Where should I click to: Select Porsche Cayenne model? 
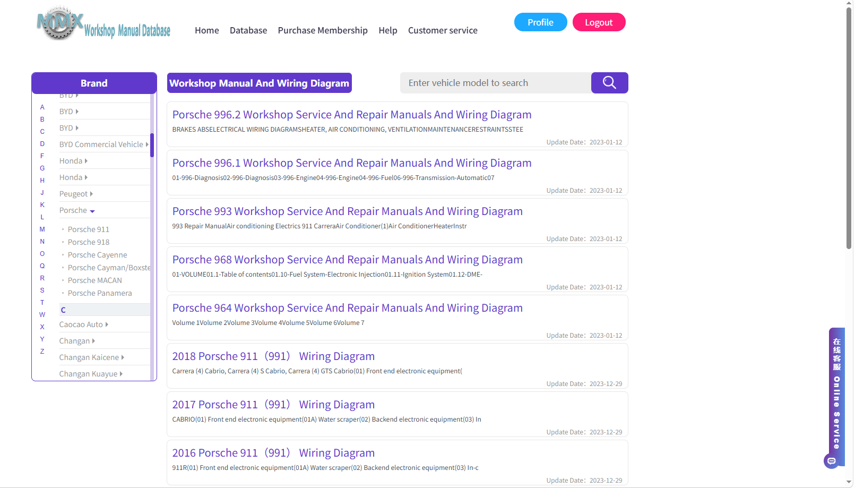tap(97, 255)
